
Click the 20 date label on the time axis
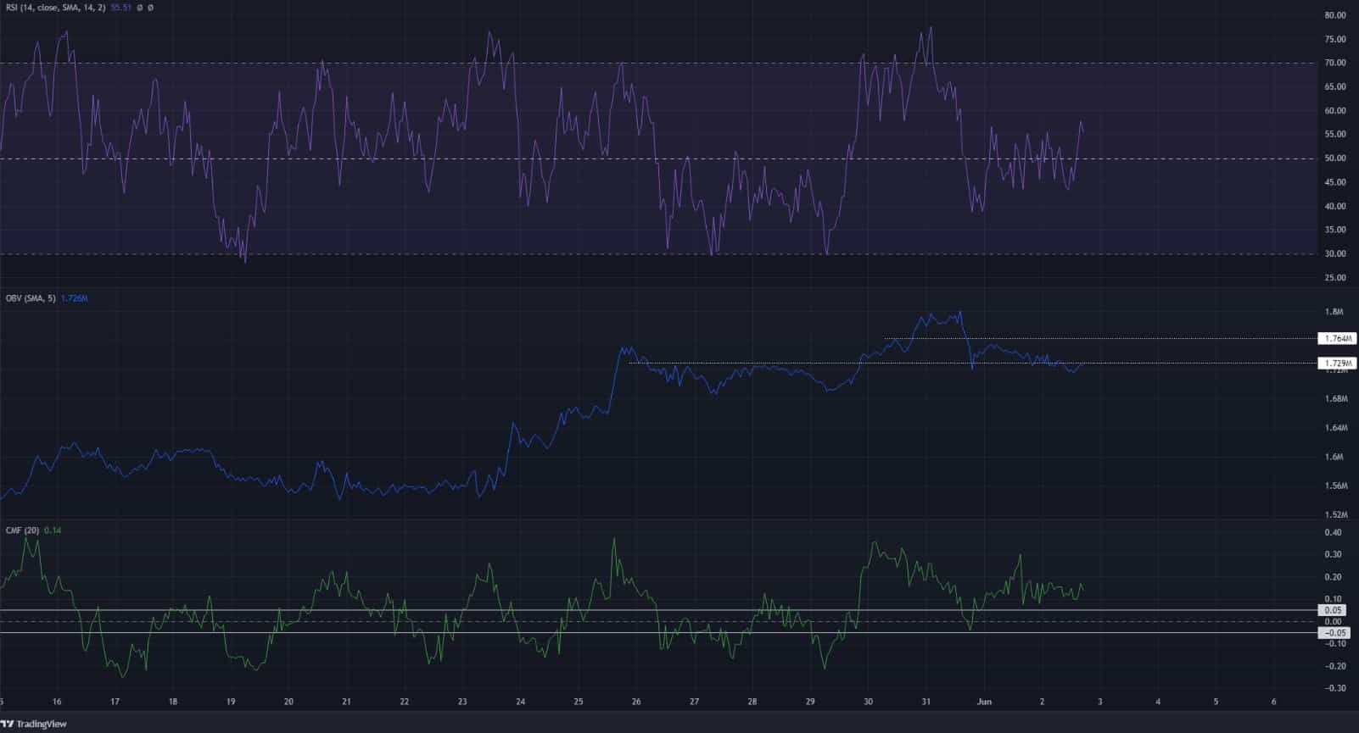coord(288,702)
